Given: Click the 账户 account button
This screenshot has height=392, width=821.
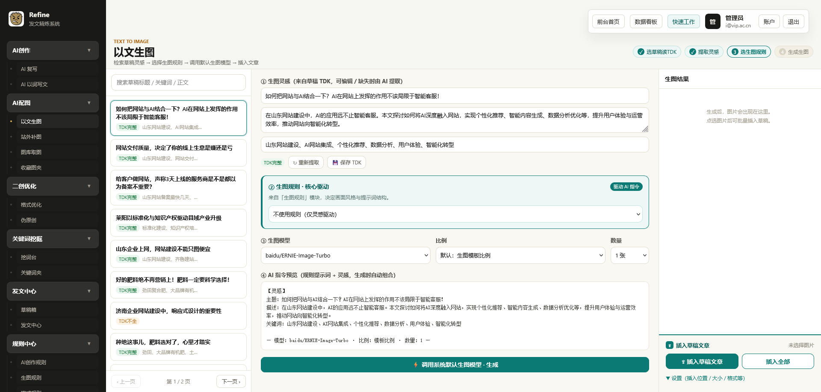Looking at the screenshot, I should pyautogui.click(x=769, y=21).
